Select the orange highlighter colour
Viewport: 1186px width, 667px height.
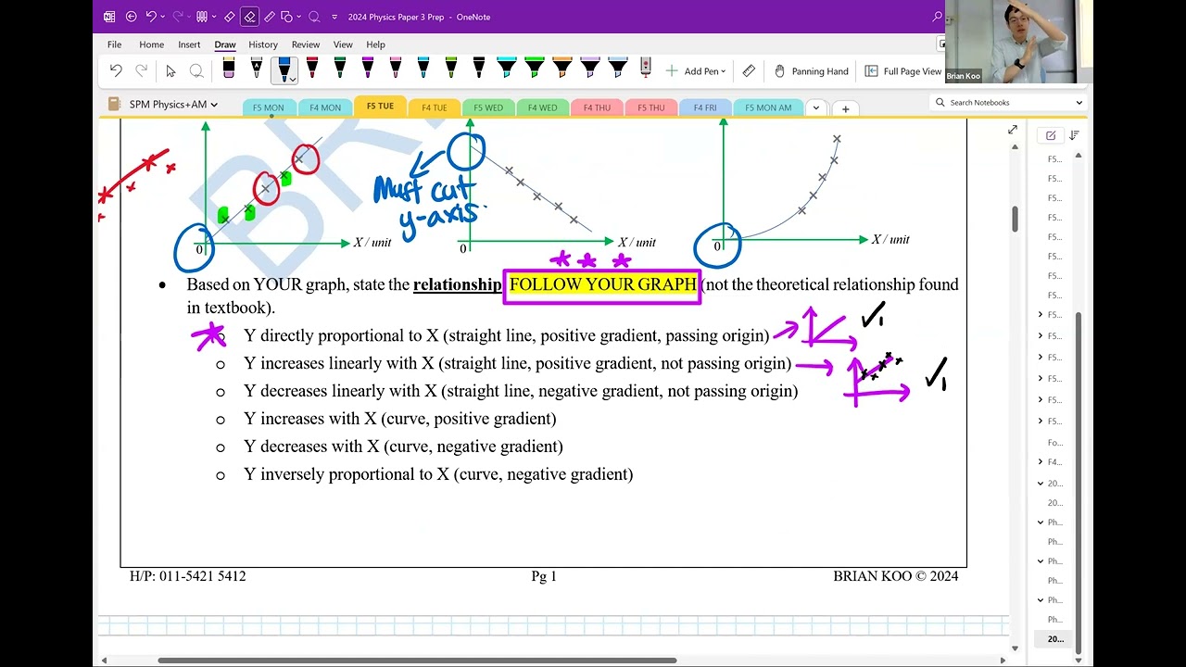(x=562, y=69)
